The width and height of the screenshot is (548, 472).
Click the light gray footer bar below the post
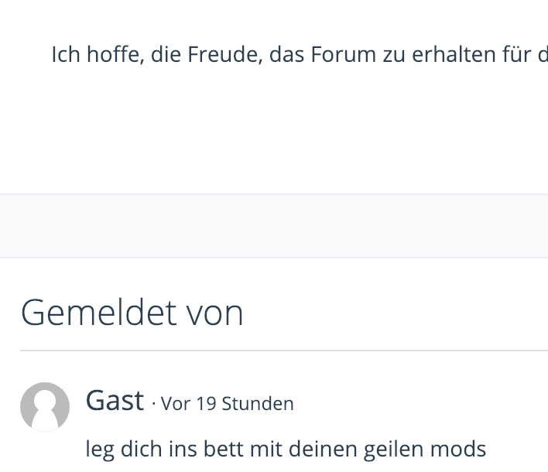pyautogui.click(x=274, y=225)
